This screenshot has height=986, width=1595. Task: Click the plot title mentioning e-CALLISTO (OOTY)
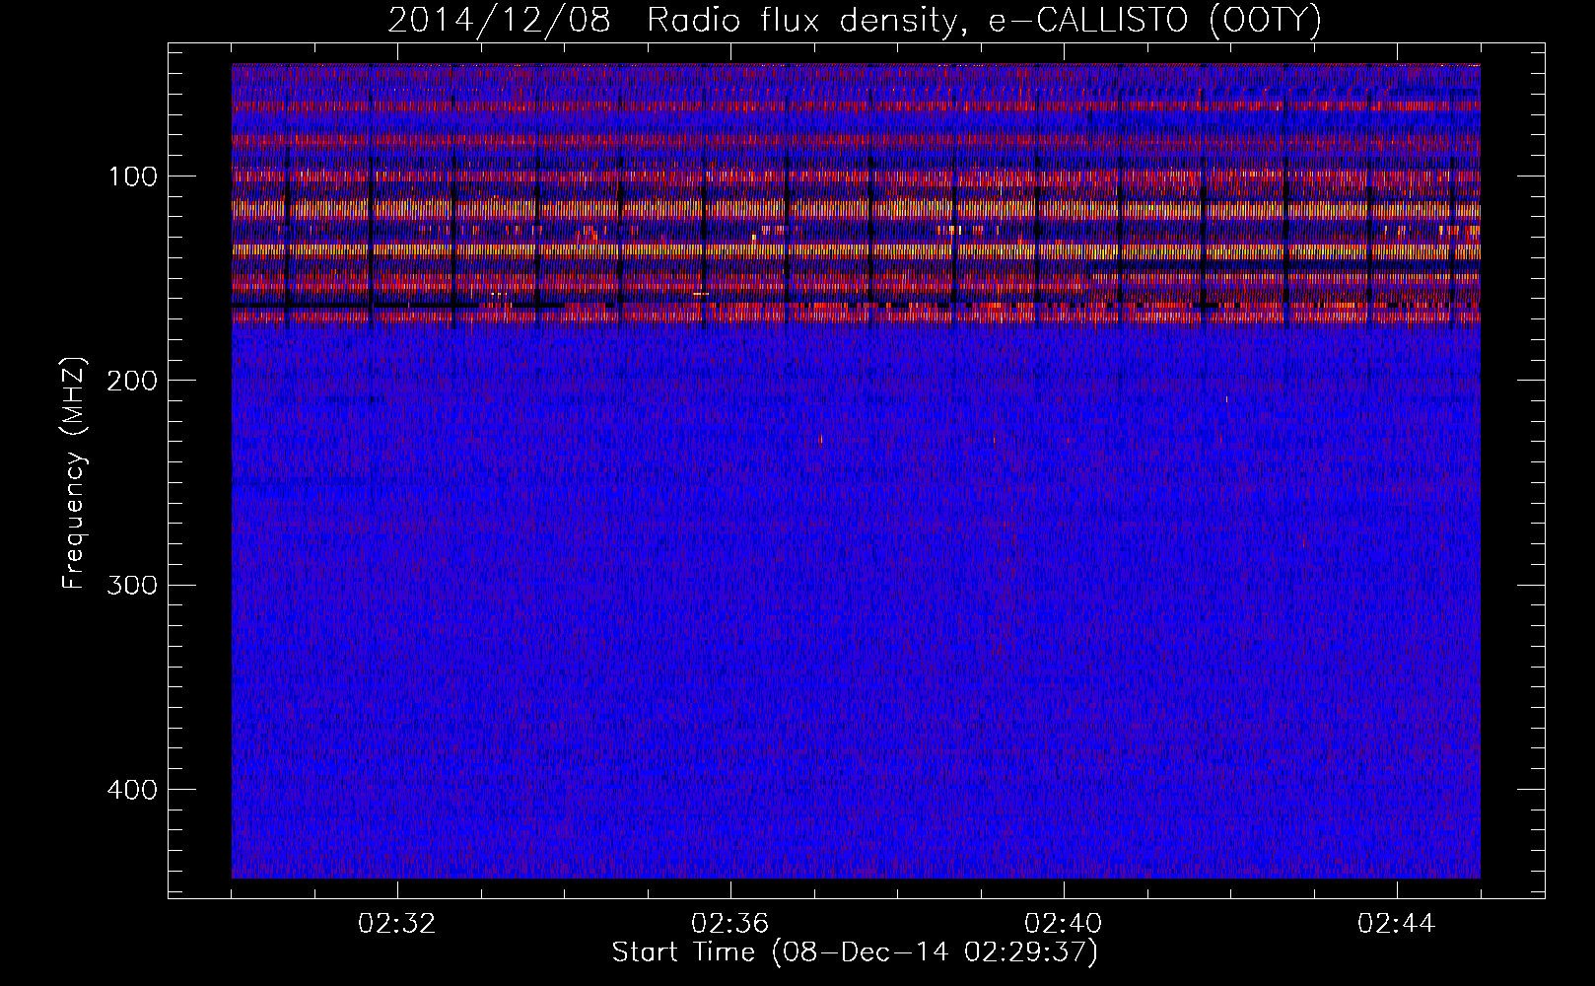[x=855, y=21]
